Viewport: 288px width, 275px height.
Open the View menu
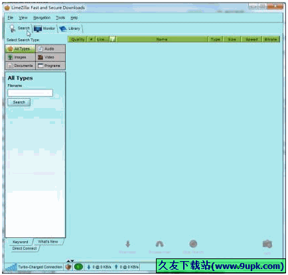pos(23,18)
